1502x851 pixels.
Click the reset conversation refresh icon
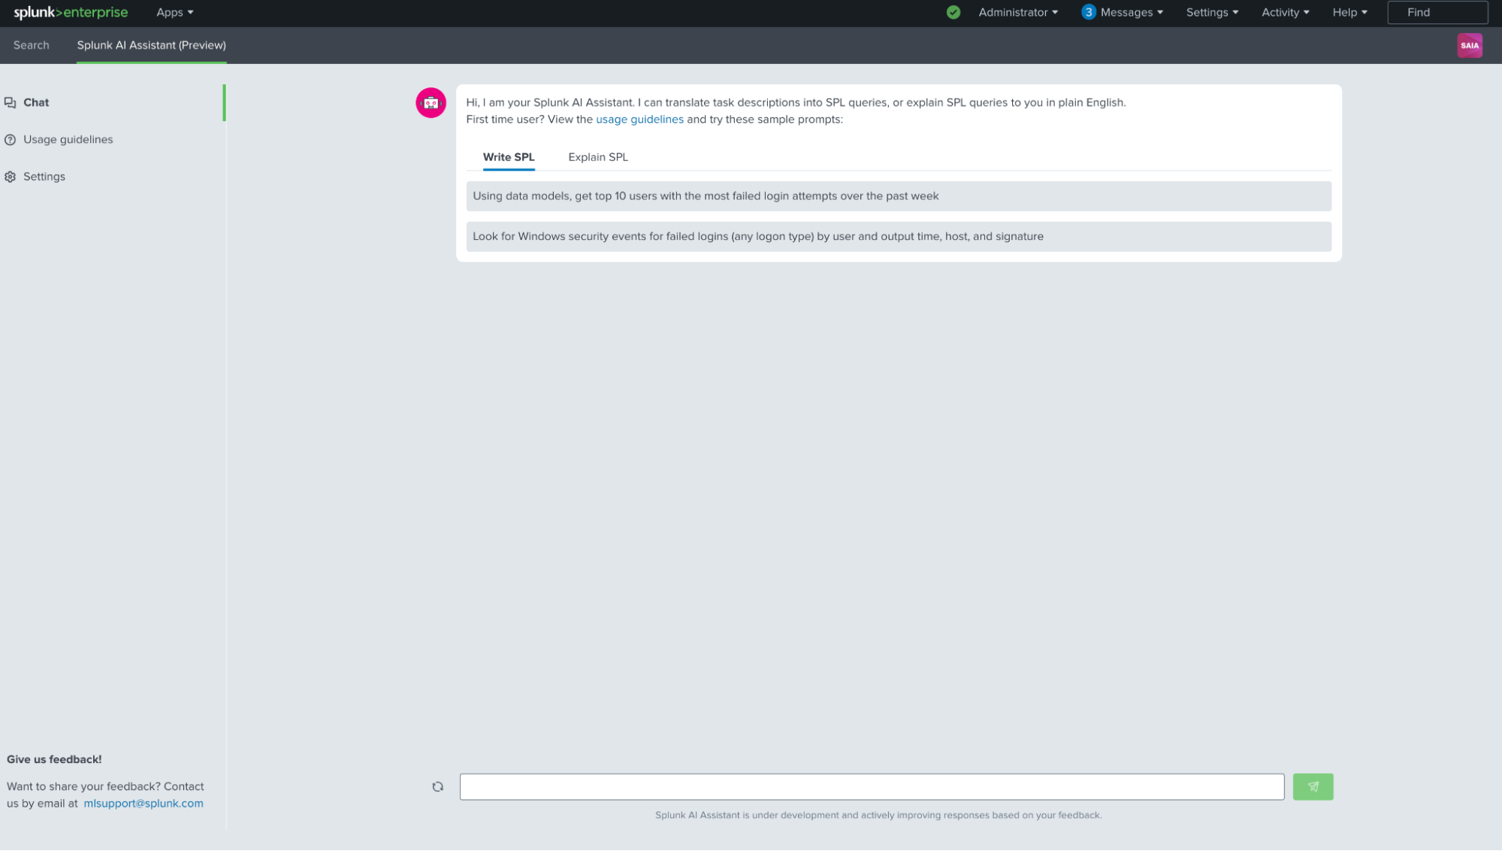(438, 787)
